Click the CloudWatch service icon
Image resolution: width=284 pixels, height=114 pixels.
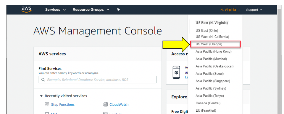coord(105,105)
